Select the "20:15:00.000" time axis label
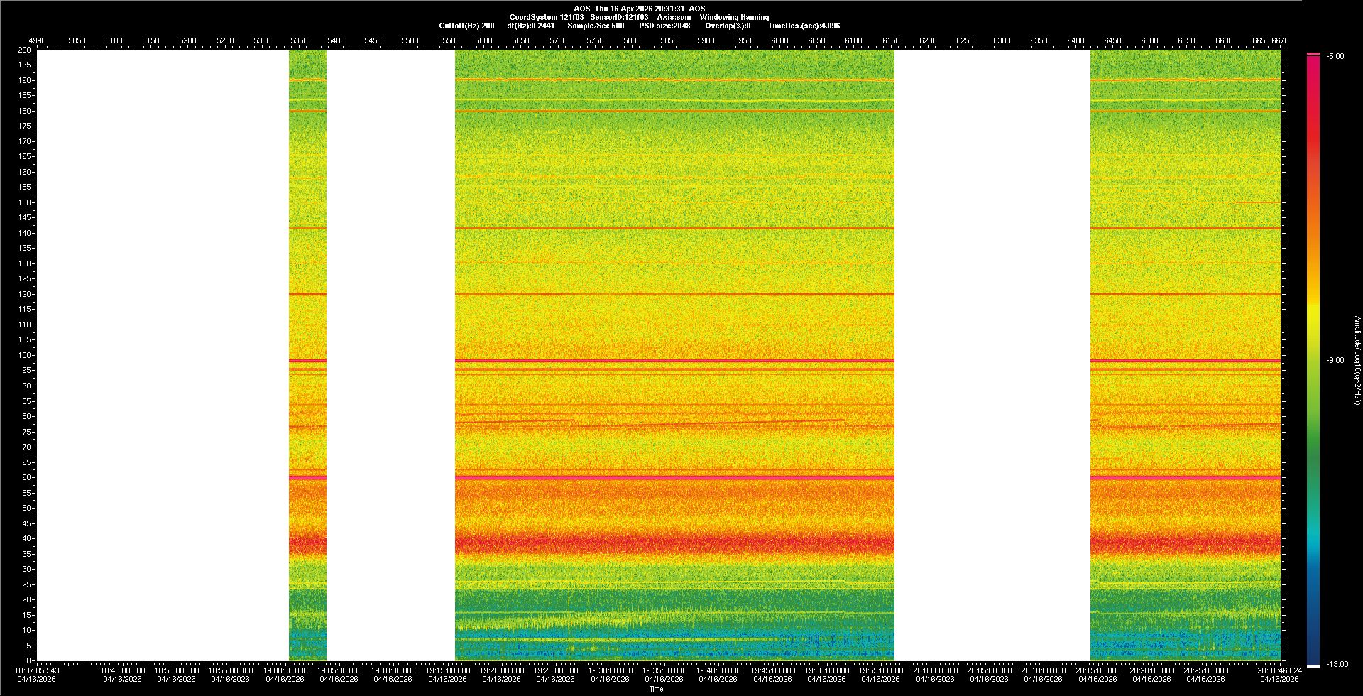This screenshot has height=696, width=1363. click(1097, 670)
